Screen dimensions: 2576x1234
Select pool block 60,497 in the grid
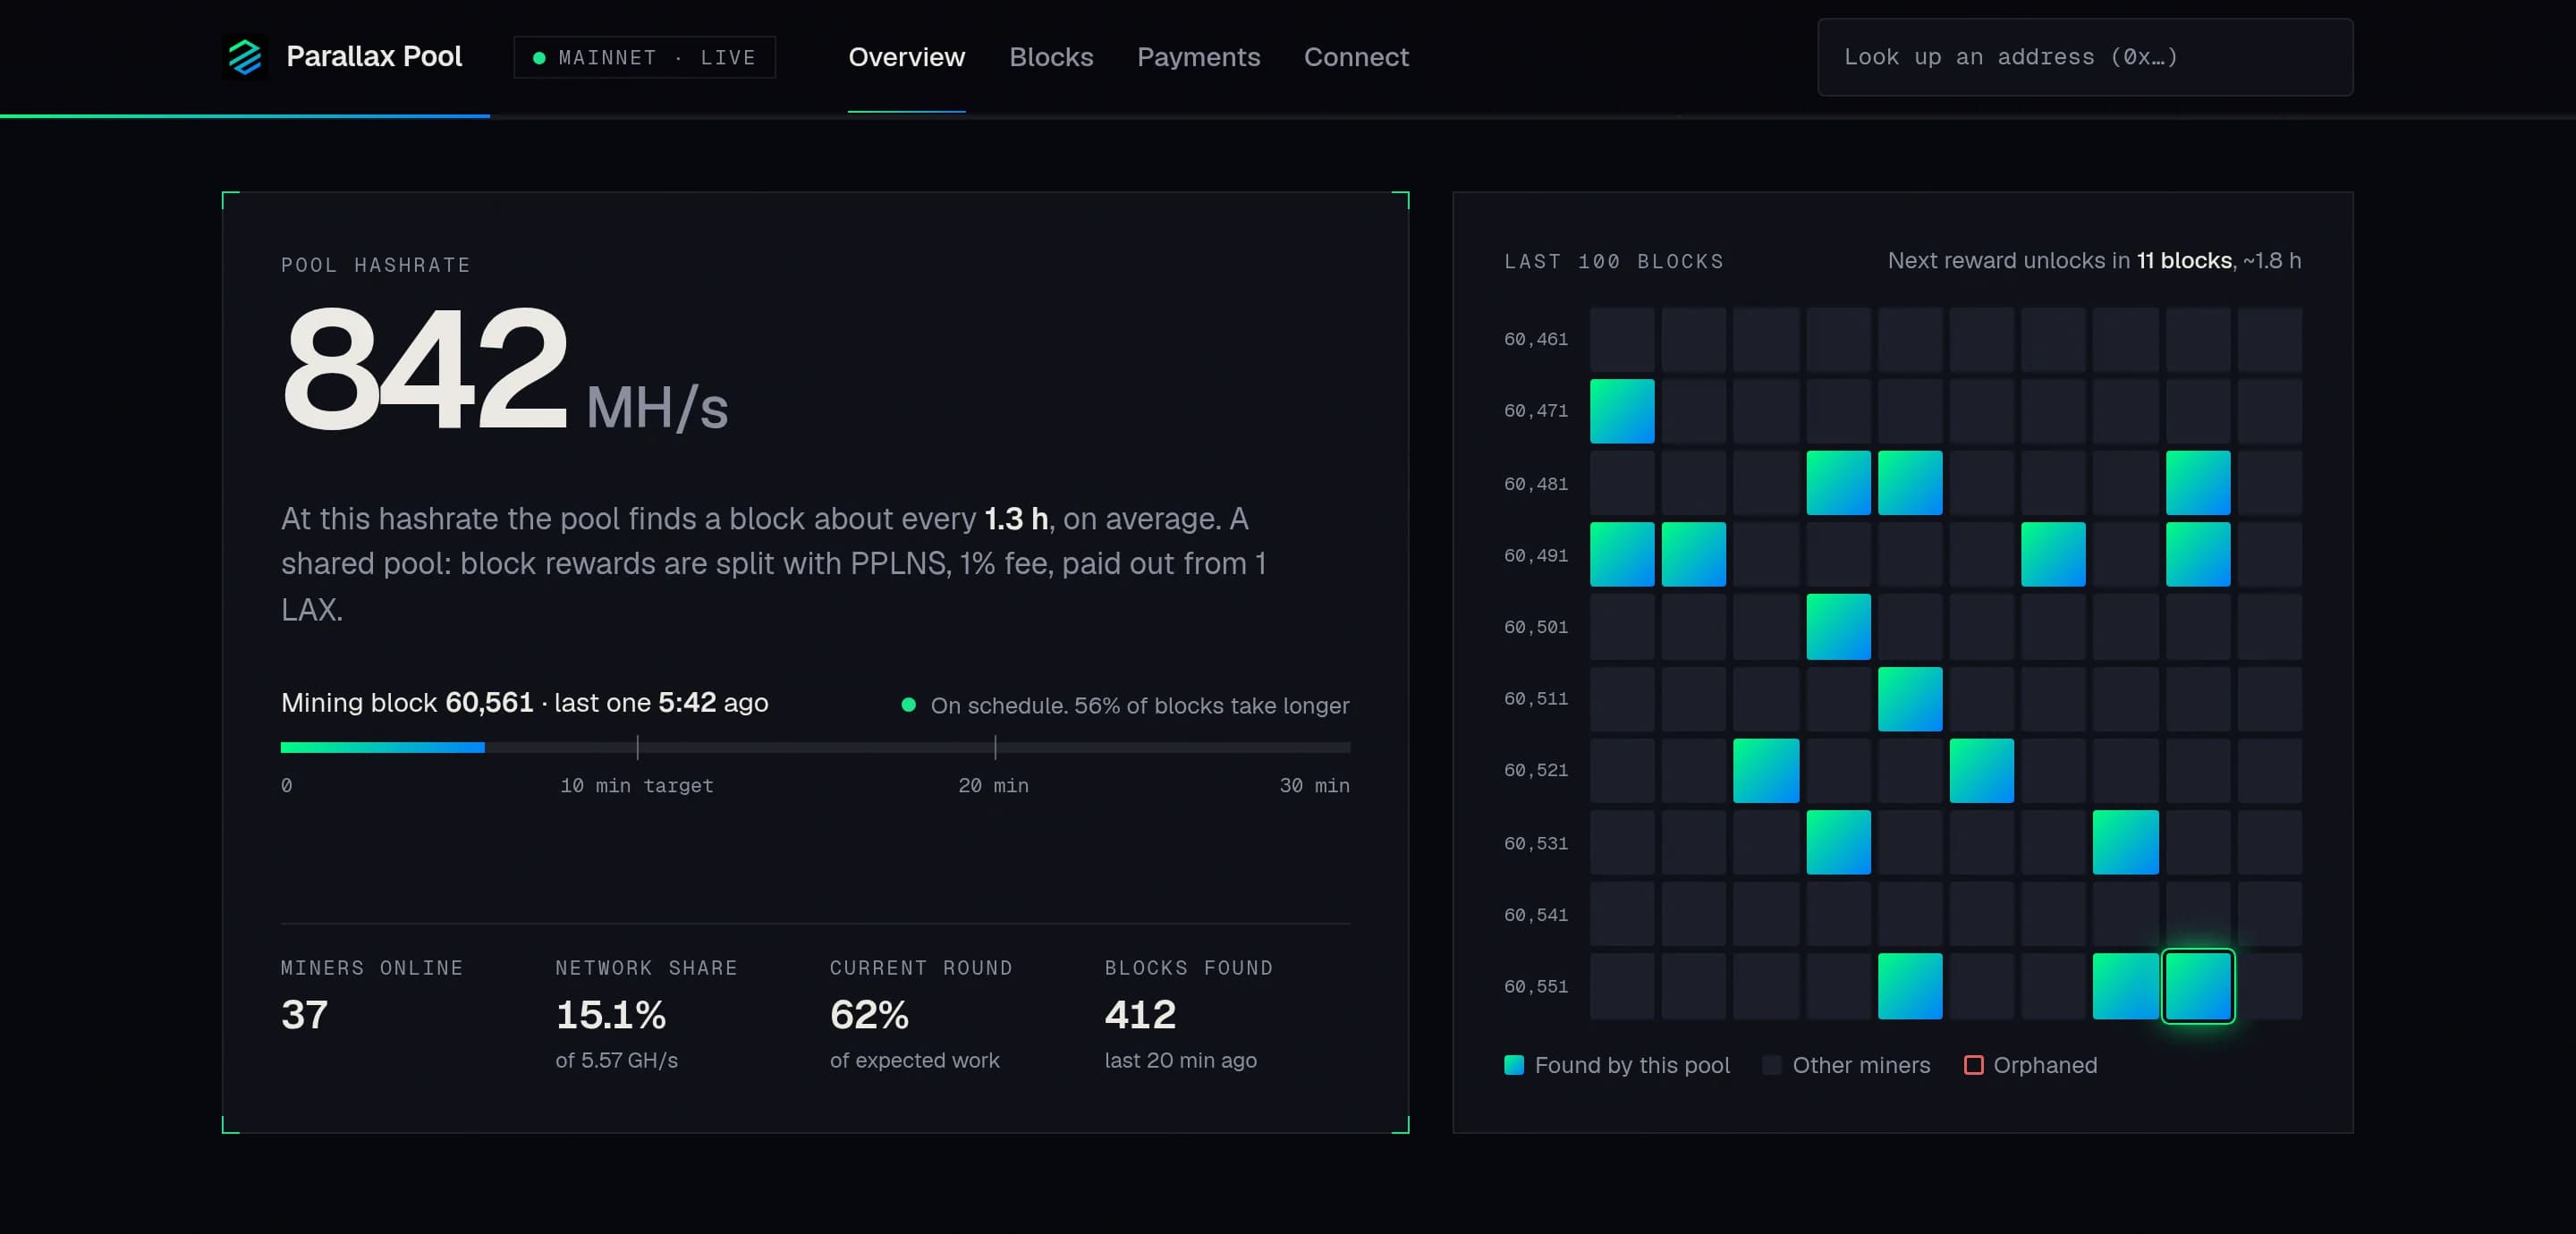2053,554
